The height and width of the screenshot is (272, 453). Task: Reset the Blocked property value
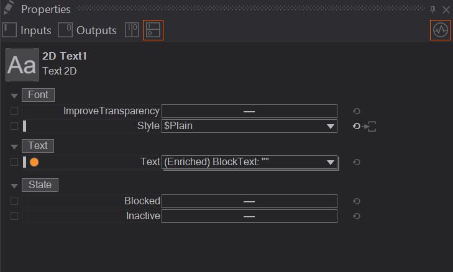pyautogui.click(x=357, y=201)
